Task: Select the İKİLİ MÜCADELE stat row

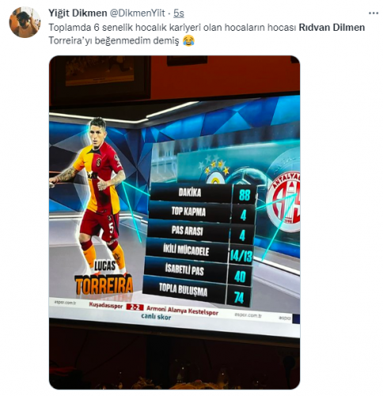Action: point(199,252)
